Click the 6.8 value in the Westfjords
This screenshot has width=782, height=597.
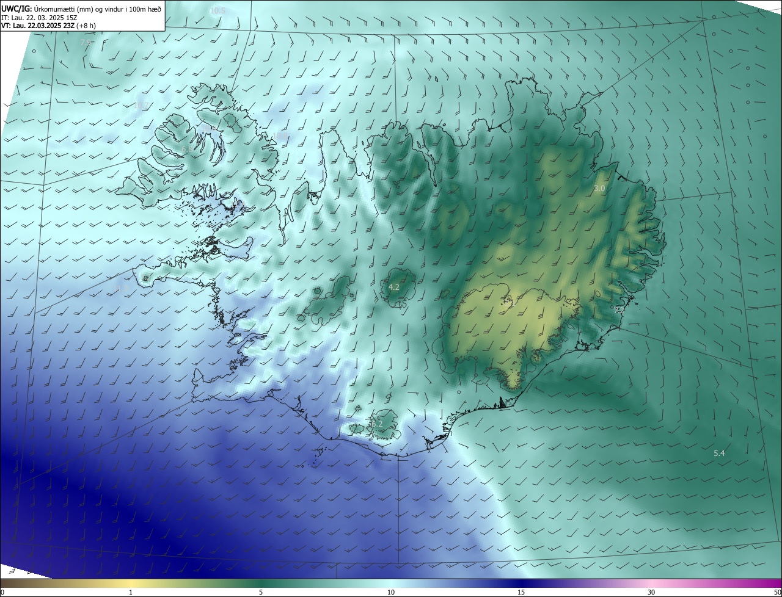click(x=187, y=149)
